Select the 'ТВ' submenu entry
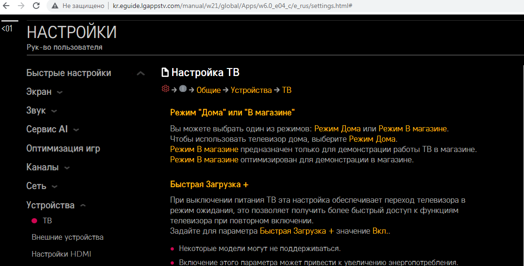The width and height of the screenshot is (524, 266). pyautogui.click(x=47, y=220)
